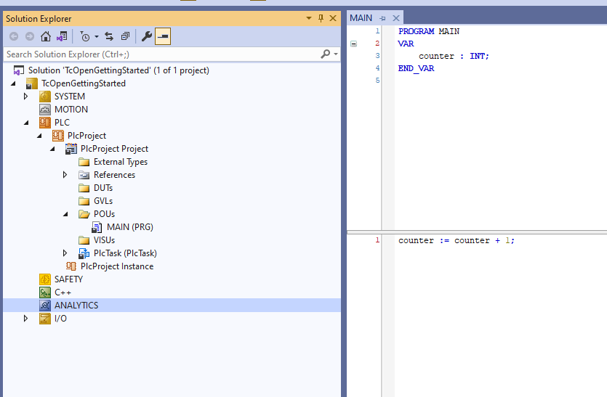Open dropdown arrow next to Pending Changes Filter

coord(97,37)
